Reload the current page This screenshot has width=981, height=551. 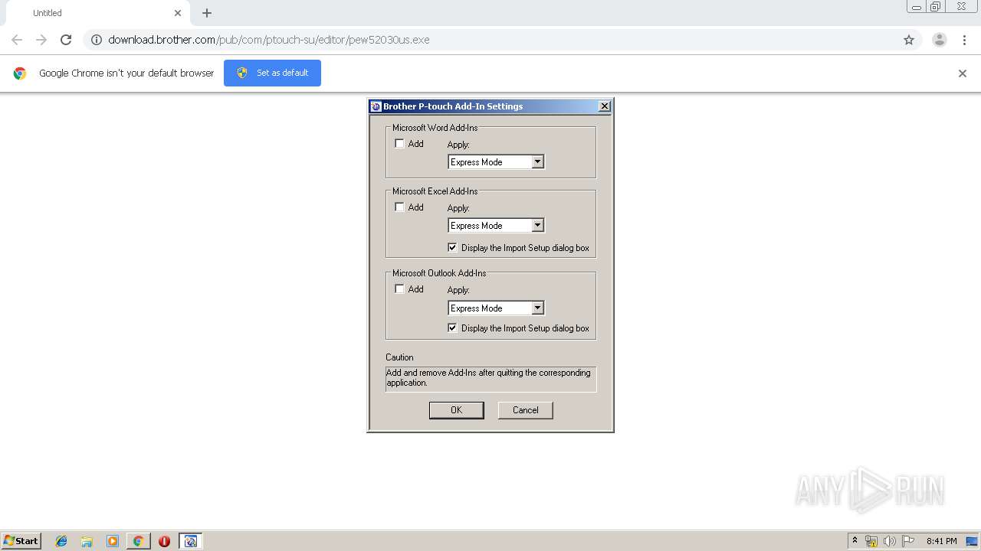(x=66, y=40)
